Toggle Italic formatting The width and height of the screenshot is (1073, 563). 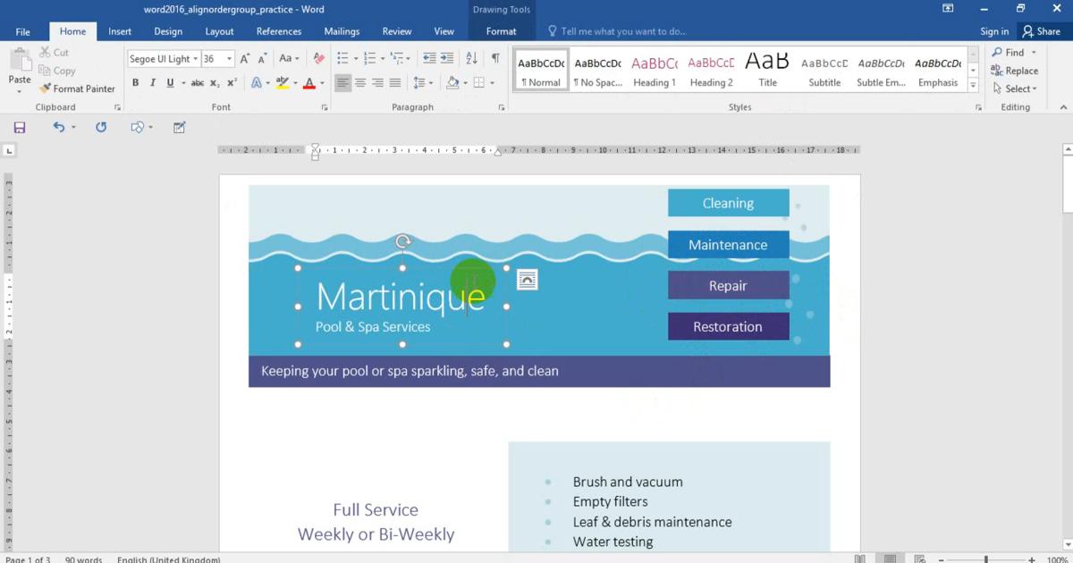click(x=153, y=83)
